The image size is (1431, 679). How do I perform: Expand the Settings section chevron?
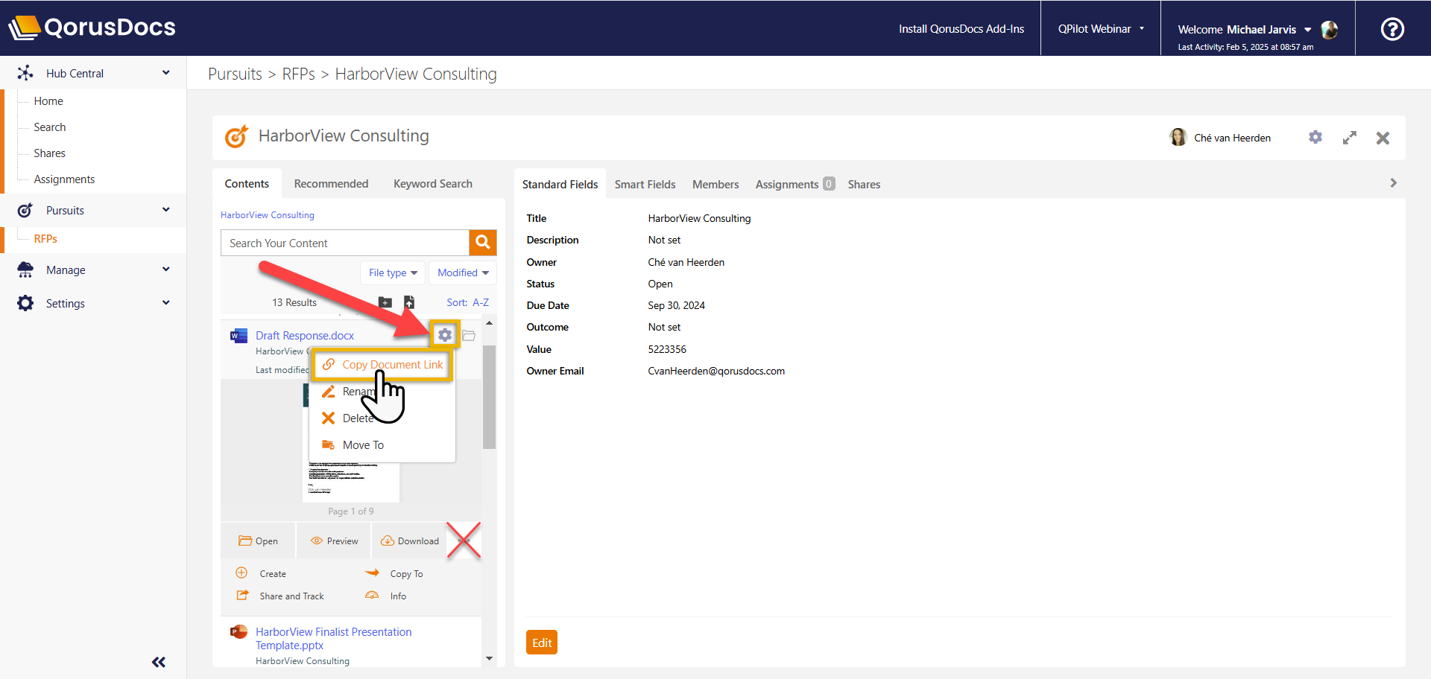[165, 302]
